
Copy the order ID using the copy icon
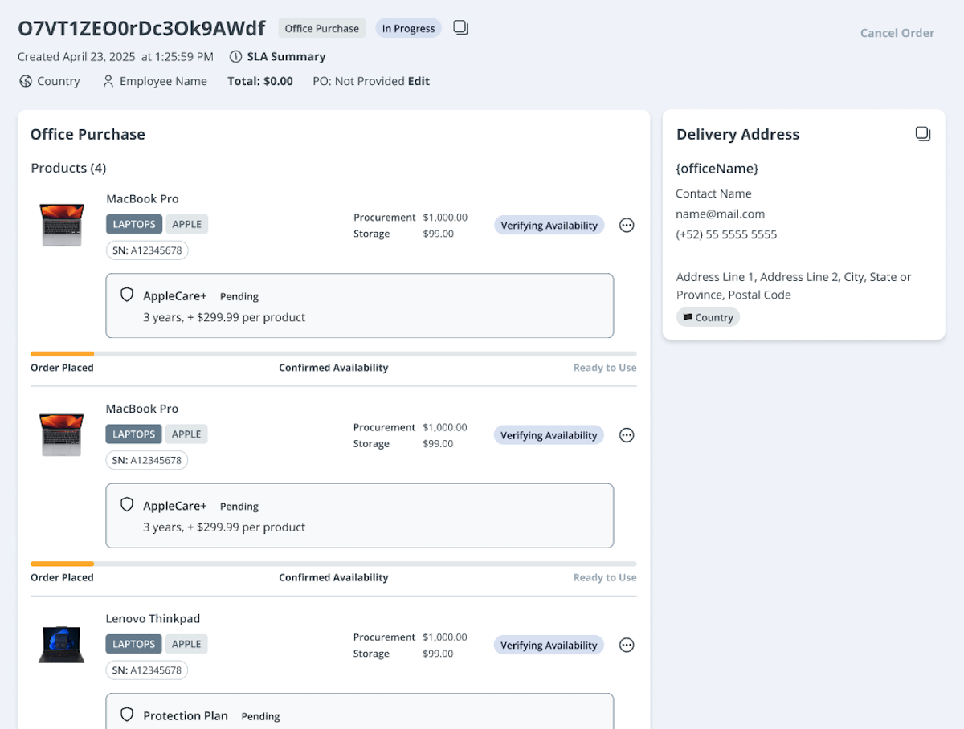460,28
